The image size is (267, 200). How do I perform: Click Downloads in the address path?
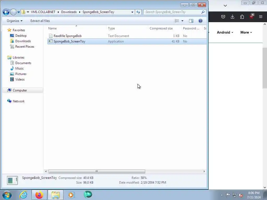tap(69, 12)
